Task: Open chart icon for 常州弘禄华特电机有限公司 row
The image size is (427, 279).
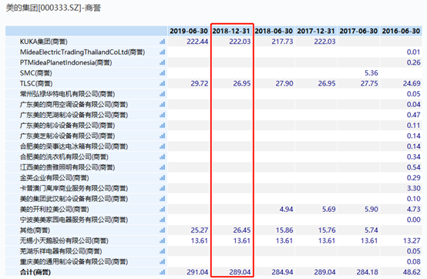Action: [163, 94]
